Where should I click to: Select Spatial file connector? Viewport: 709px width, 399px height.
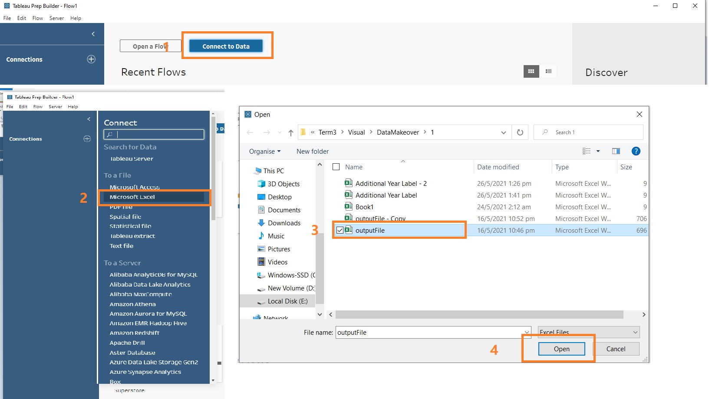tap(125, 217)
